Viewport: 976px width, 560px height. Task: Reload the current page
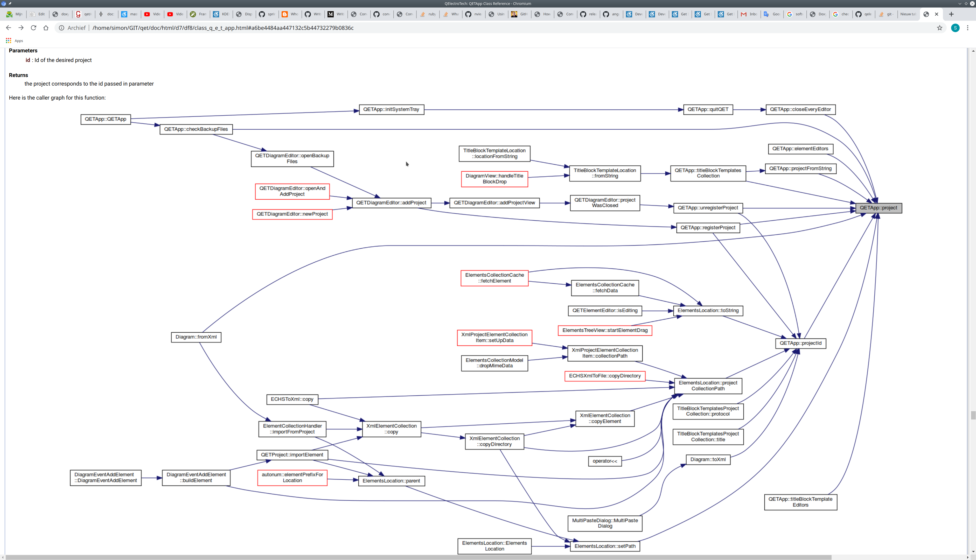pos(33,28)
